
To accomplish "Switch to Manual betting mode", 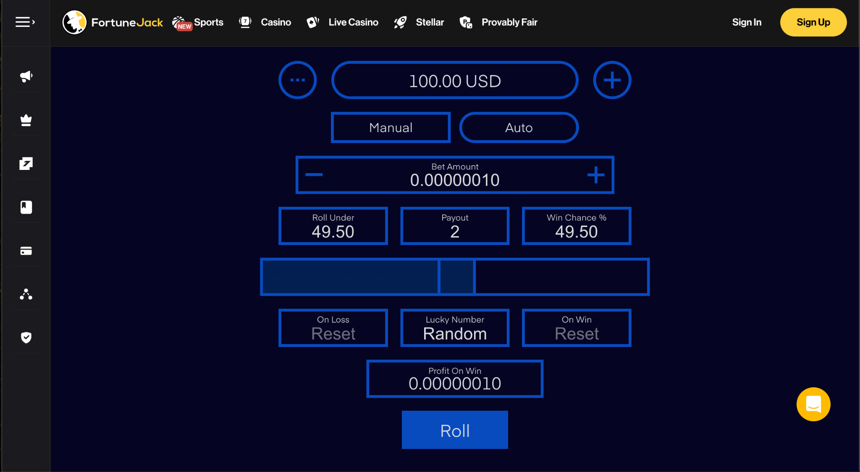I will tap(390, 128).
